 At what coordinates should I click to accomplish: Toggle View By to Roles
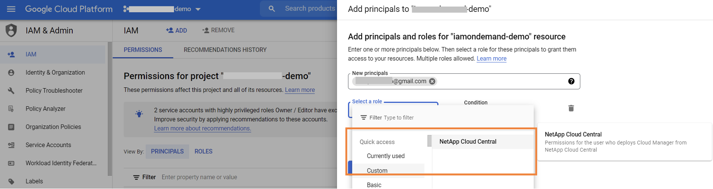(203, 151)
